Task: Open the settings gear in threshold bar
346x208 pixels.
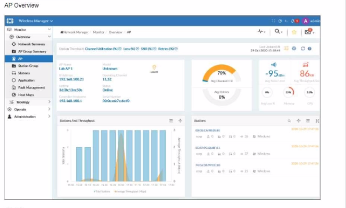Action: pos(294,48)
